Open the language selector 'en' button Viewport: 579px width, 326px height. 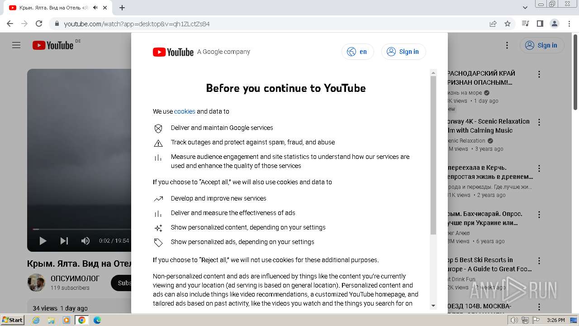coord(357,52)
